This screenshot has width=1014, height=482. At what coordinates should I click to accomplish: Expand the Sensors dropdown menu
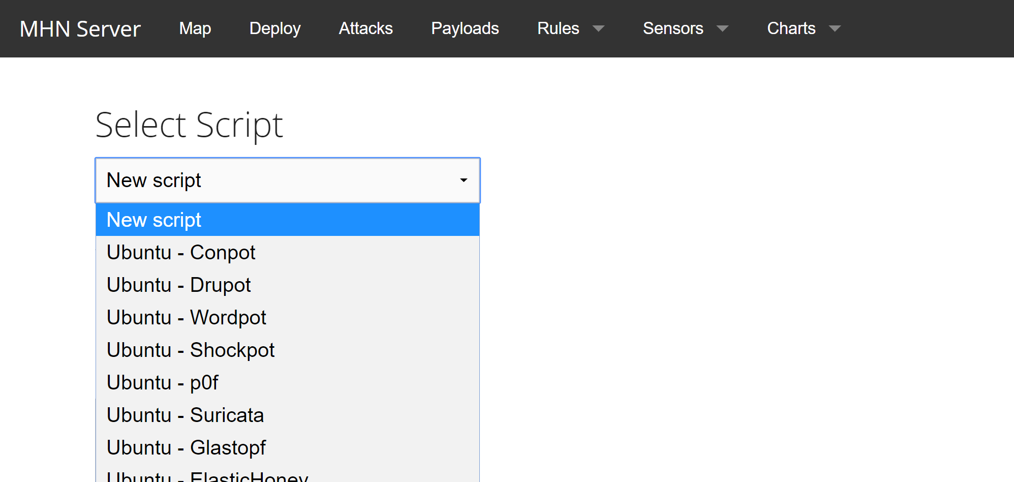click(x=673, y=28)
